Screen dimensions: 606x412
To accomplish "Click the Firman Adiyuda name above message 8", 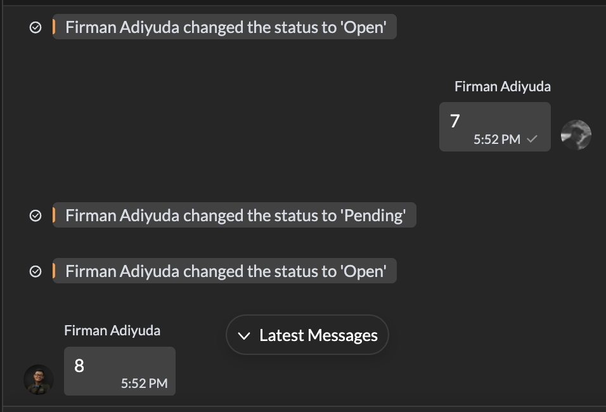I will point(112,330).
